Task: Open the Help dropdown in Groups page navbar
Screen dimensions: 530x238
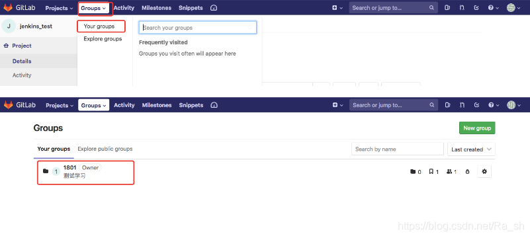Action: coord(494,105)
